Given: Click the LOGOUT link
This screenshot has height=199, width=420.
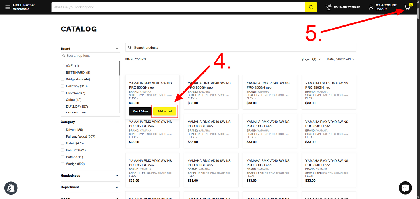Looking at the screenshot, I should click(x=381, y=9).
